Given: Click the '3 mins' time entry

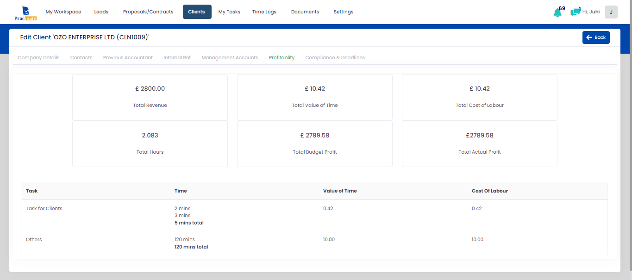Looking at the screenshot, I should pos(182,216).
